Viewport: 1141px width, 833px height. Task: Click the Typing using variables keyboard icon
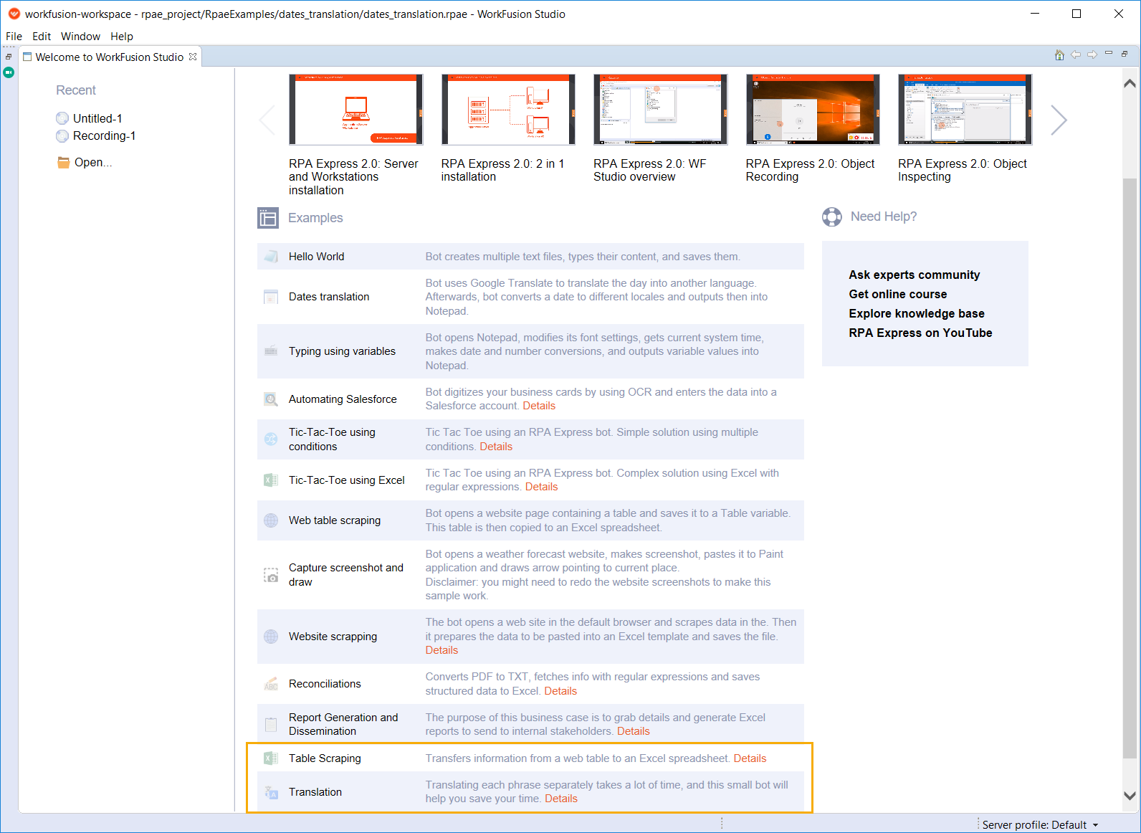[x=271, y=351]
